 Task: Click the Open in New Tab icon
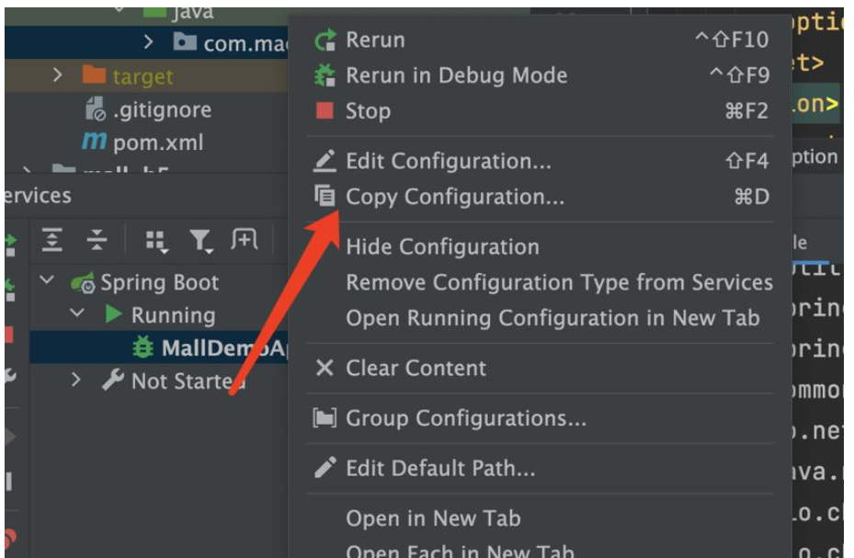(245, 241)
